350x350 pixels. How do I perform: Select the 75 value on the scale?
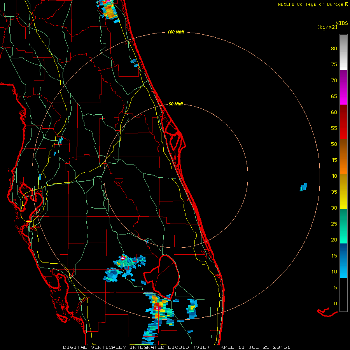(334, 64)
